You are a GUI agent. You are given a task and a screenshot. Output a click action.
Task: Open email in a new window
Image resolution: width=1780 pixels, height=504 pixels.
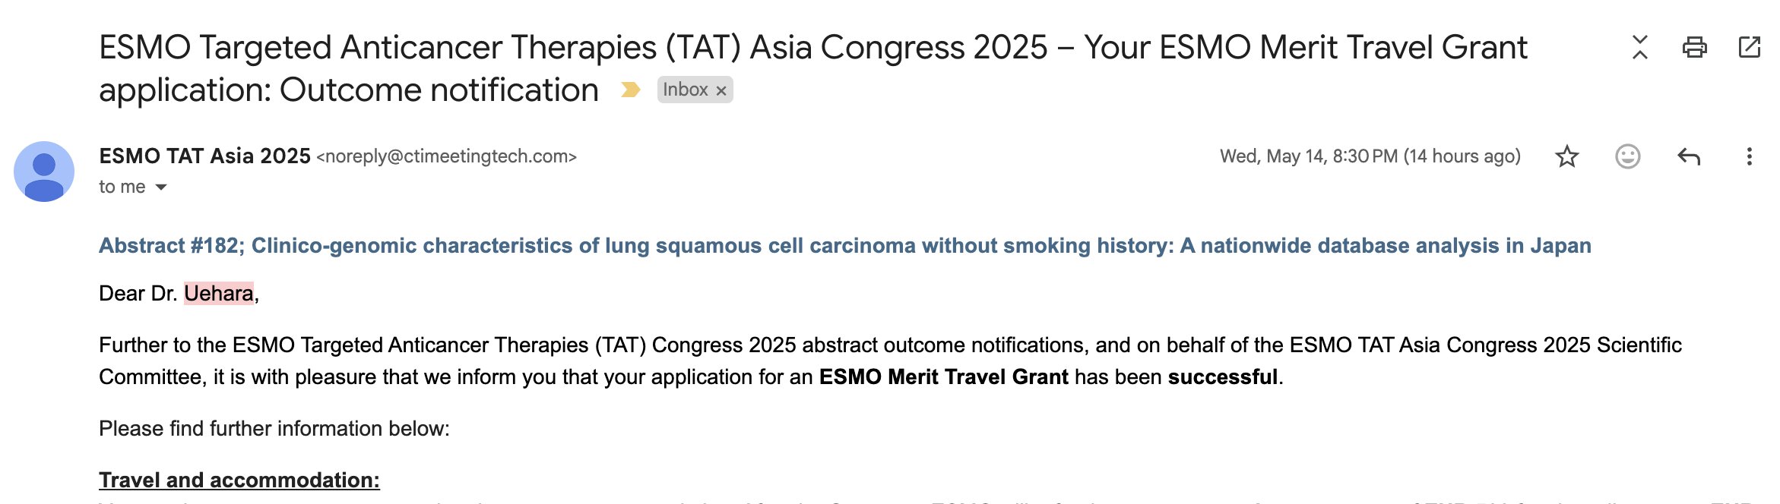click(x=1750, y=47)
